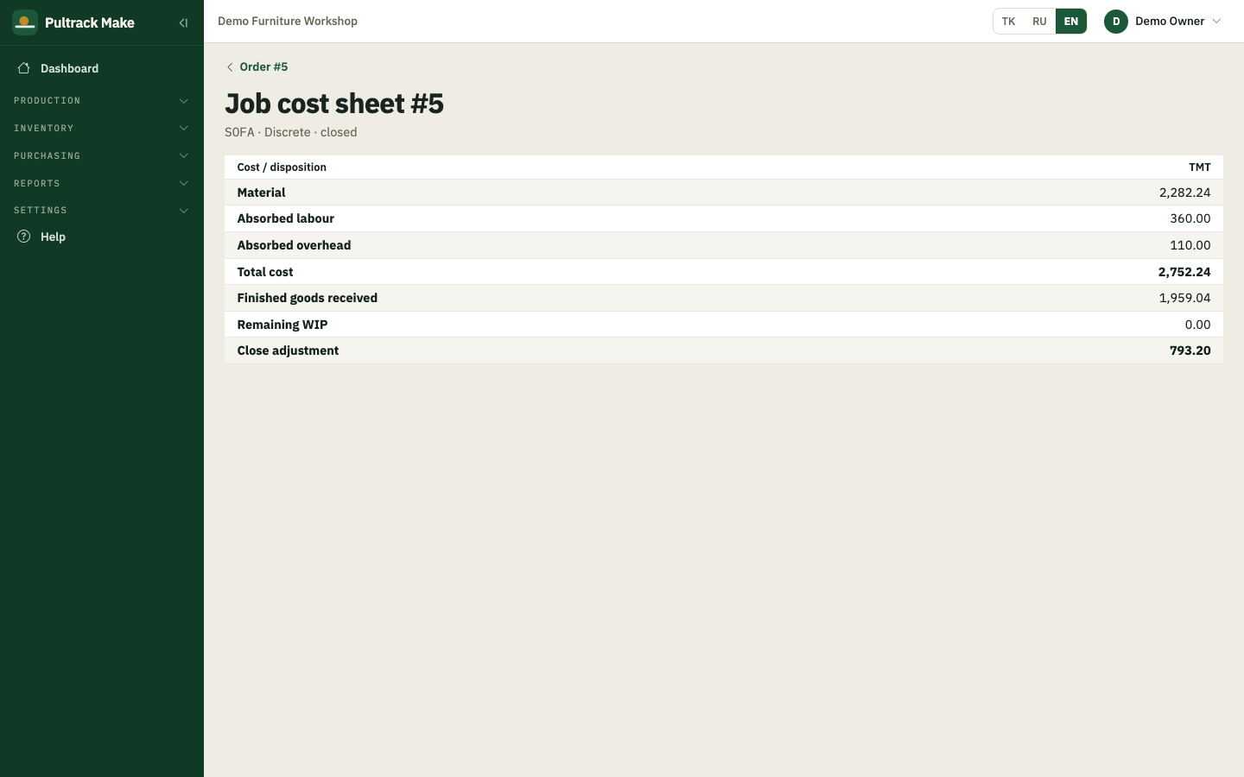Click the back chevron beside Order #5

pyautogui.click(x=230, y=67)
